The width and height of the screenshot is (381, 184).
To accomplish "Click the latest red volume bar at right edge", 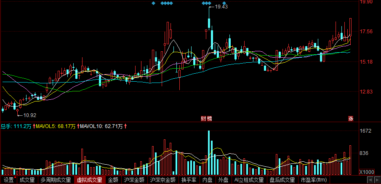I will pos(350,160).
